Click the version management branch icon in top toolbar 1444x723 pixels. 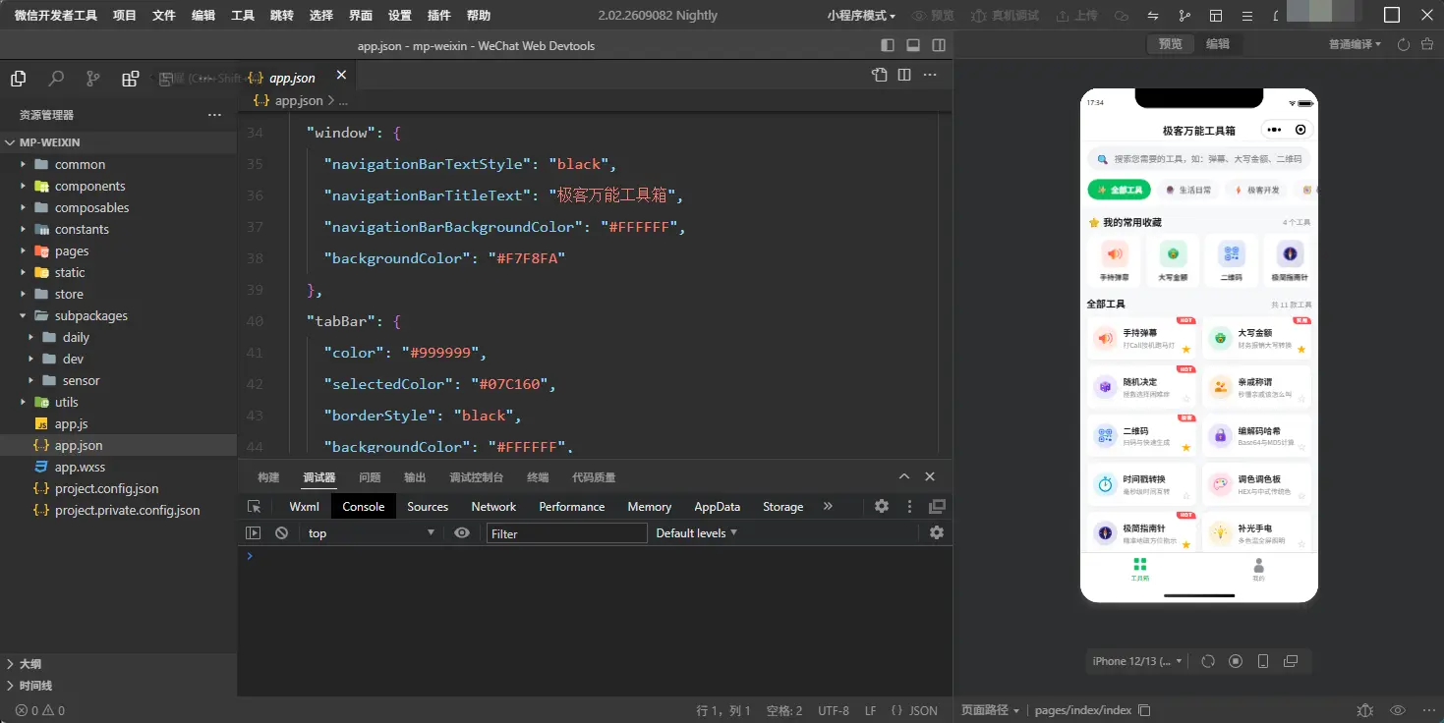(1184, 16)
